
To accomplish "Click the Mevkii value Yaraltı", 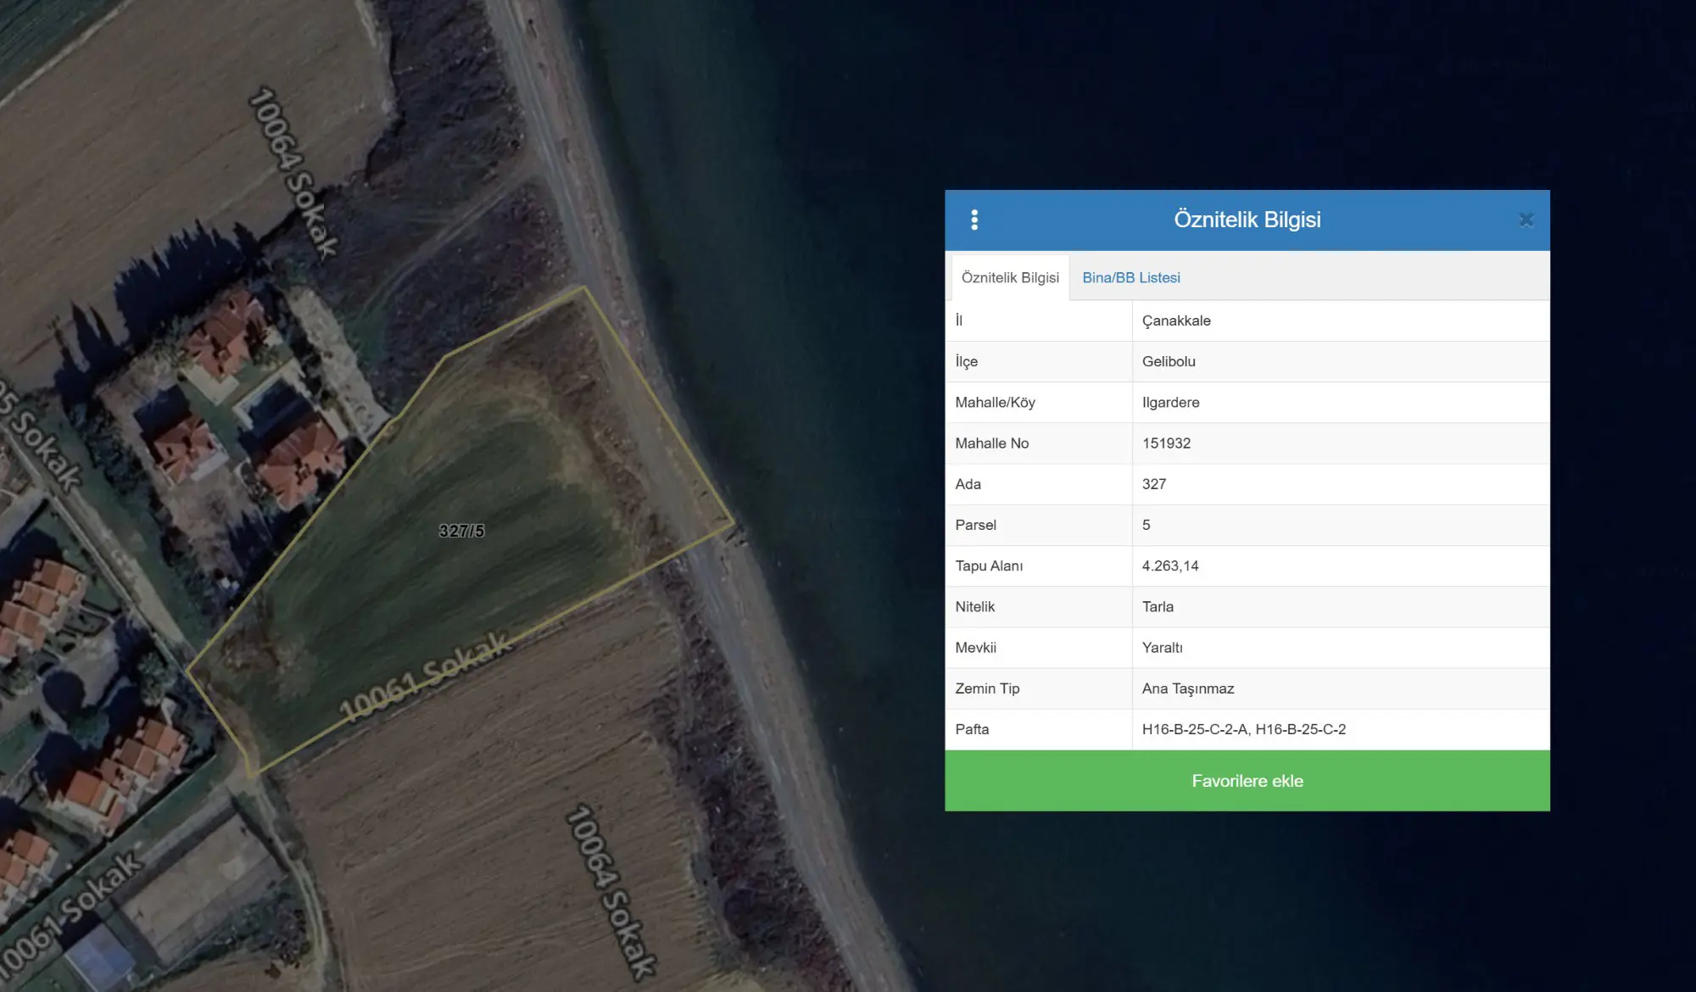I will (x=1162, y=648).
